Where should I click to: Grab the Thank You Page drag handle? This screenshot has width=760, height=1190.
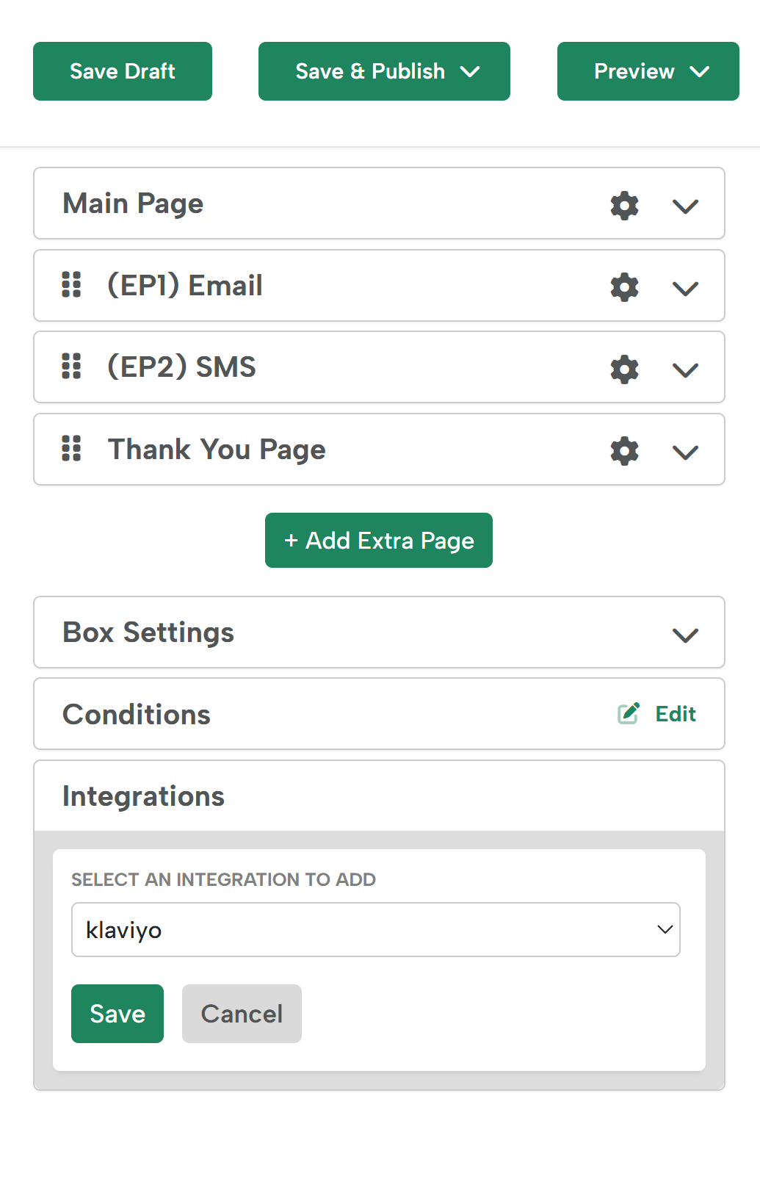click(71, 448)
